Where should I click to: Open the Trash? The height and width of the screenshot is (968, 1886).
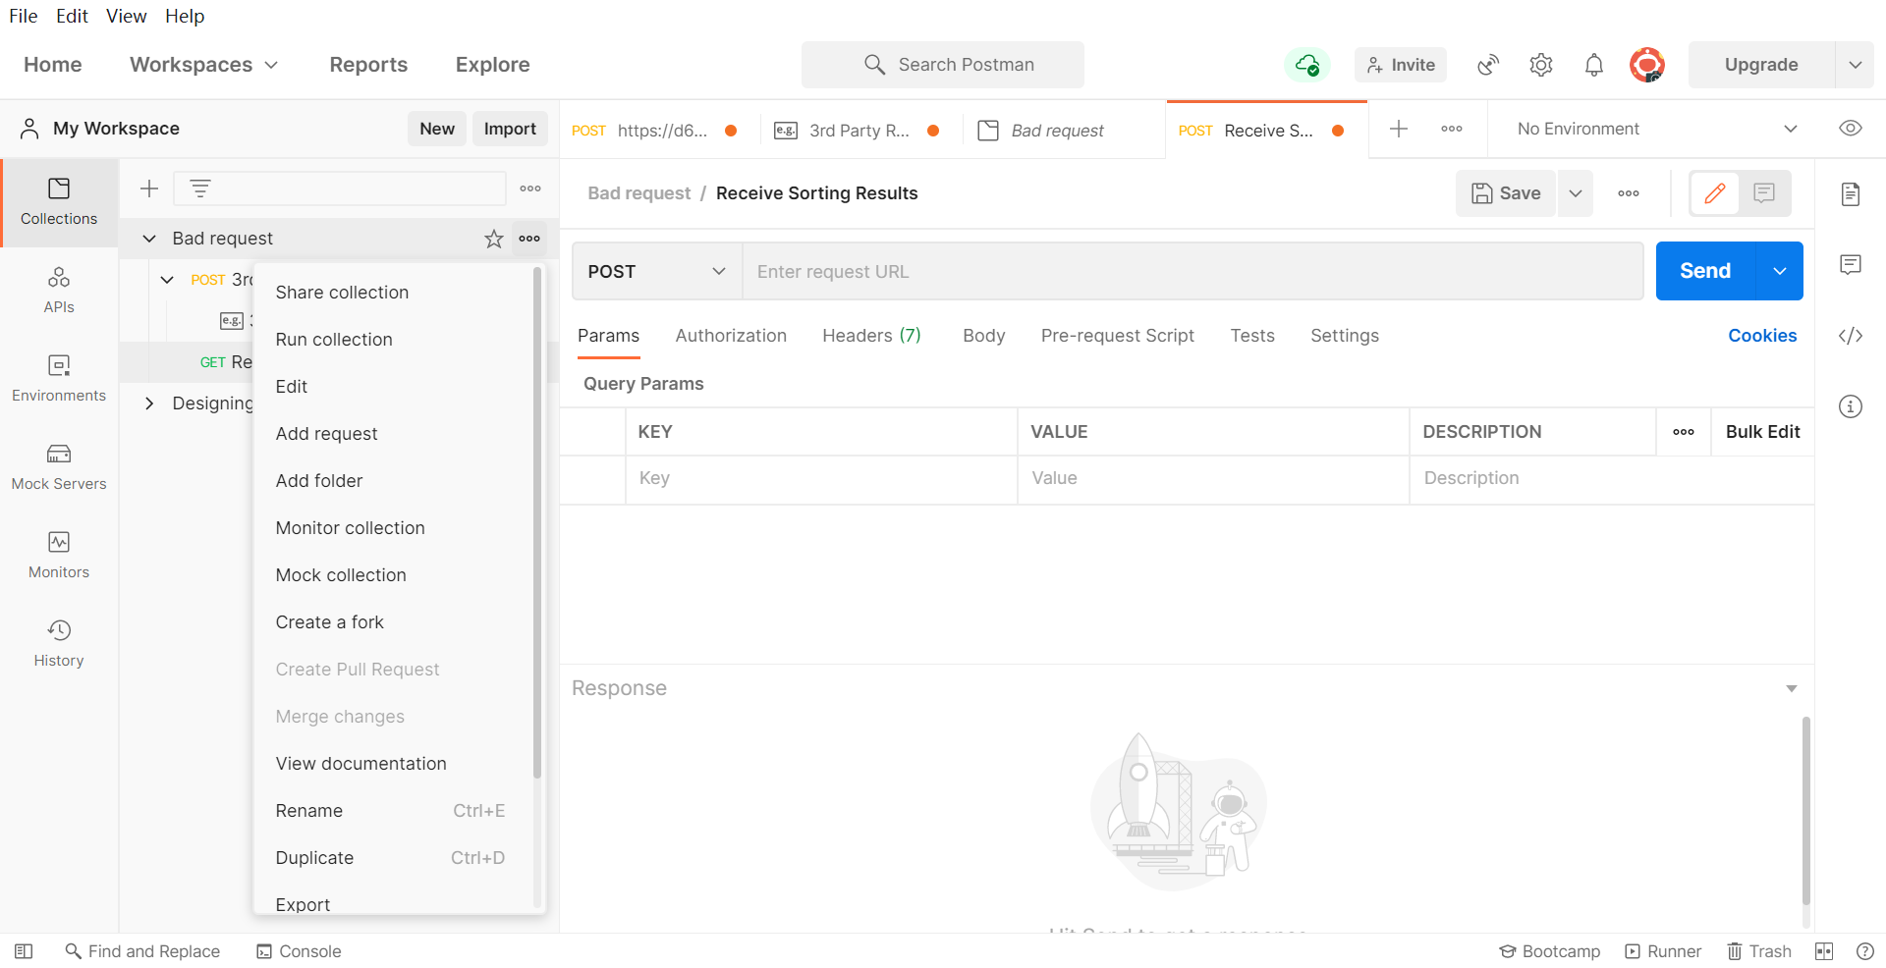(x=1759, y=951)
